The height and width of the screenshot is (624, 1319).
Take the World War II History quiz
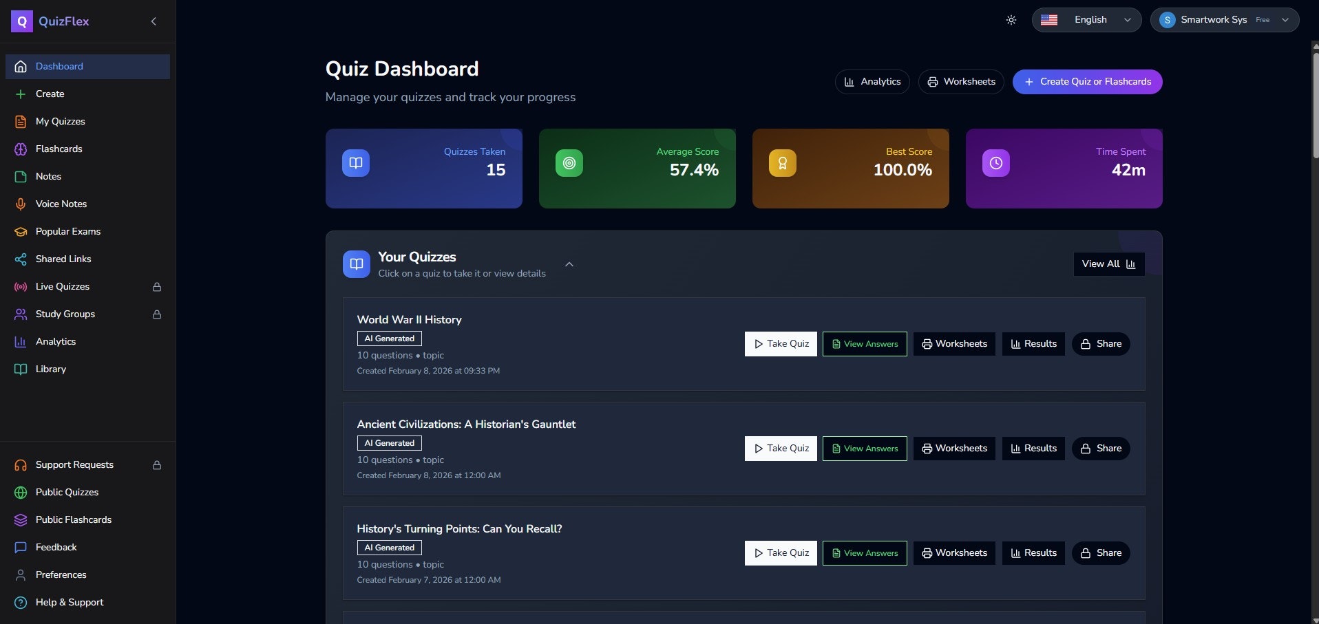click(780, 343)
